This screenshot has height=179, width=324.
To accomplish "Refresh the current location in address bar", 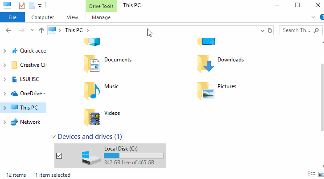I will (x=270, y=30).
